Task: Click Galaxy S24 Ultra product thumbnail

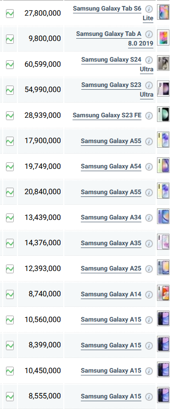Action: 163,63
